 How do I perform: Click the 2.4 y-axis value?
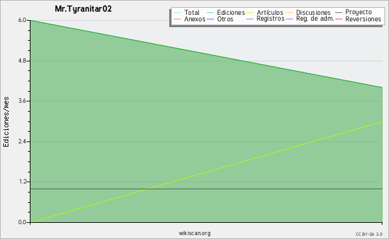pos(22,141)
